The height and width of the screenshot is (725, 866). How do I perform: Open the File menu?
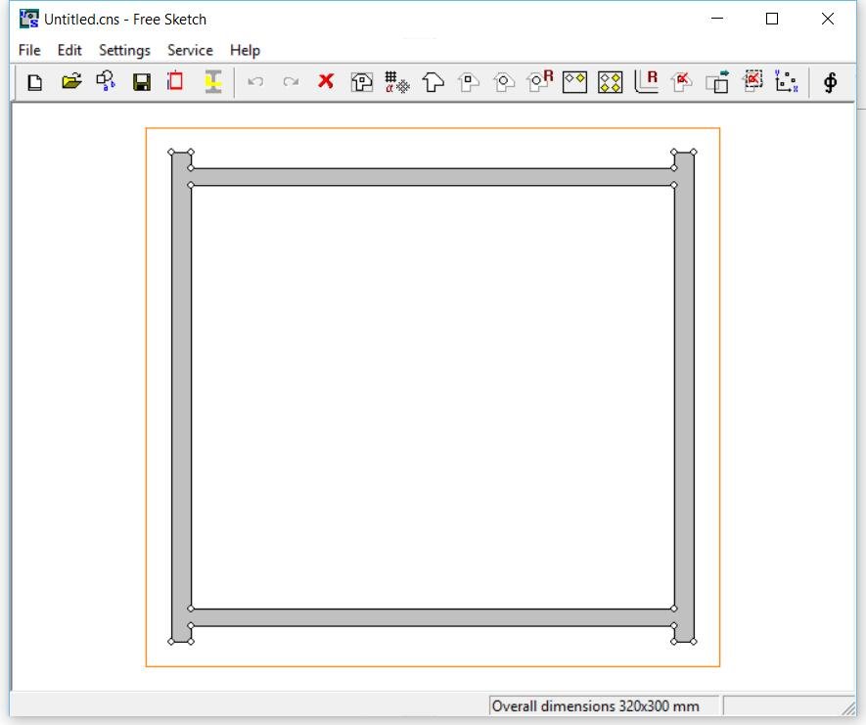[29, 50]
